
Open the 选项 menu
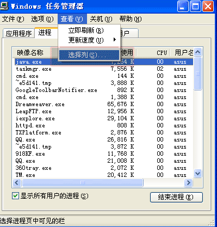click(x=42, y=19)
